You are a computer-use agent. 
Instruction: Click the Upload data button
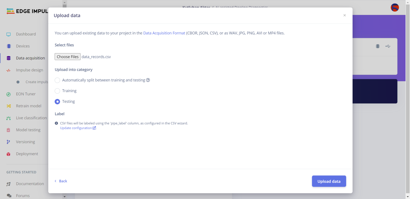point(329,181)
